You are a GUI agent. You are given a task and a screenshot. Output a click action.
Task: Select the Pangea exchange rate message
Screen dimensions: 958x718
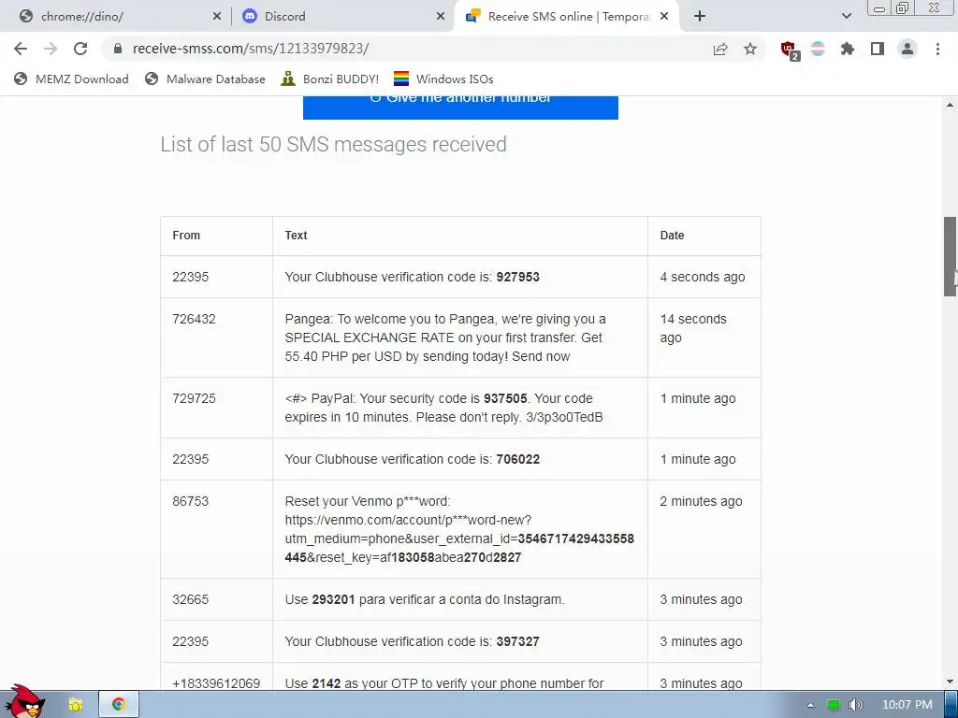(x=445, y=337)
